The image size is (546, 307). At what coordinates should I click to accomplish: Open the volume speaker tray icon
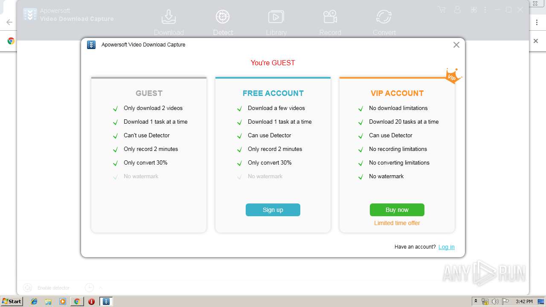click(x=495, y=301)
